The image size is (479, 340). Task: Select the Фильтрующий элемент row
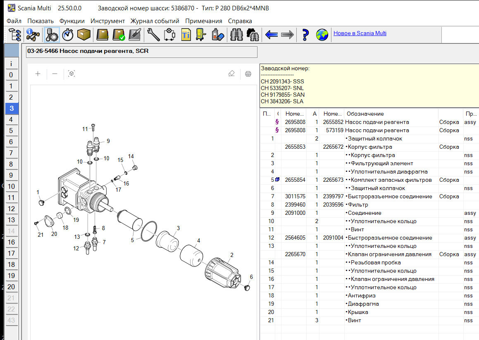pyautogui.click(x=369, y=164)
